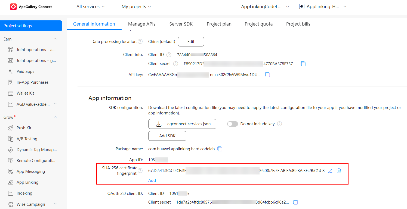The width and height of the screenshot is (407, 209).
Task: Download agconnect-services.json file
Action: pyautogui.click(x=182, y=124)
